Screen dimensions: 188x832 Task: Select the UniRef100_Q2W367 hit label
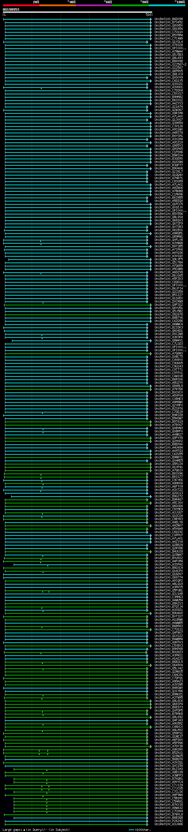coord(168,110)
